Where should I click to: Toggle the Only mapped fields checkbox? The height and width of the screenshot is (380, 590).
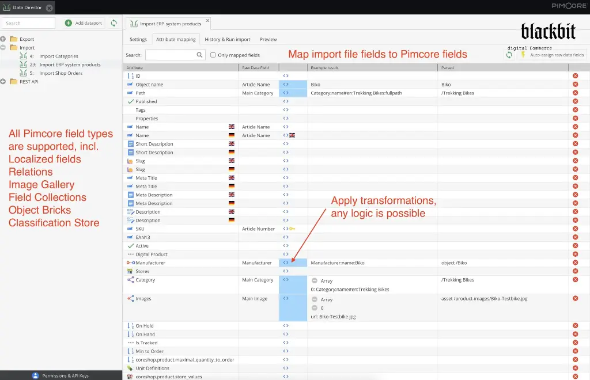tap(213, 55)
